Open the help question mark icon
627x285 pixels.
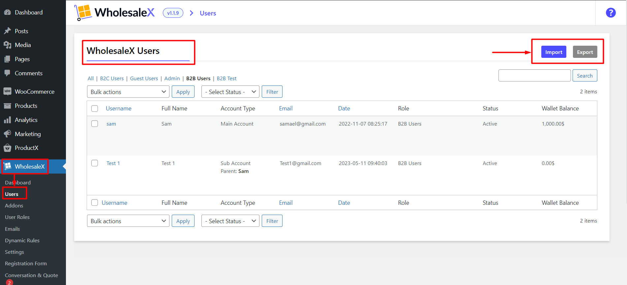(611, 13)
